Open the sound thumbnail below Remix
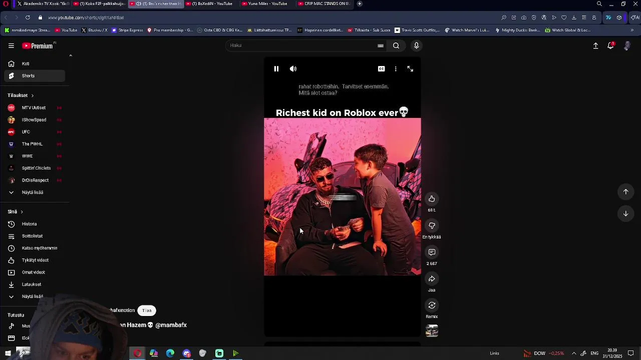641x360 pixels. (x=432, y=331)
